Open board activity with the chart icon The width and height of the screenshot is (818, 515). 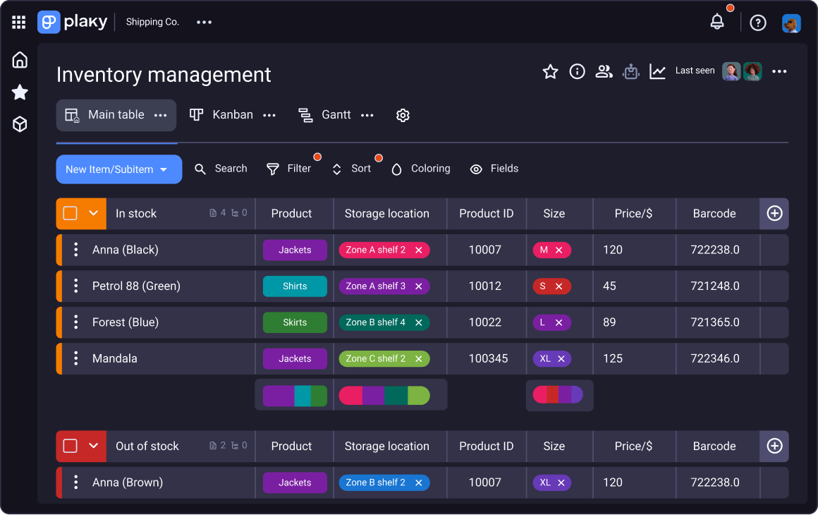(x=657, y=71)
